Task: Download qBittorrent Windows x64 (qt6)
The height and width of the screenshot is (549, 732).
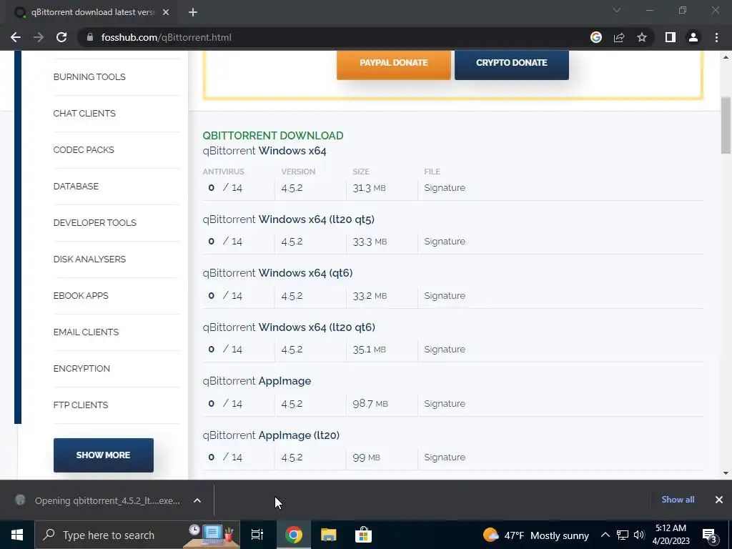Action: click(x=278, y=273)
